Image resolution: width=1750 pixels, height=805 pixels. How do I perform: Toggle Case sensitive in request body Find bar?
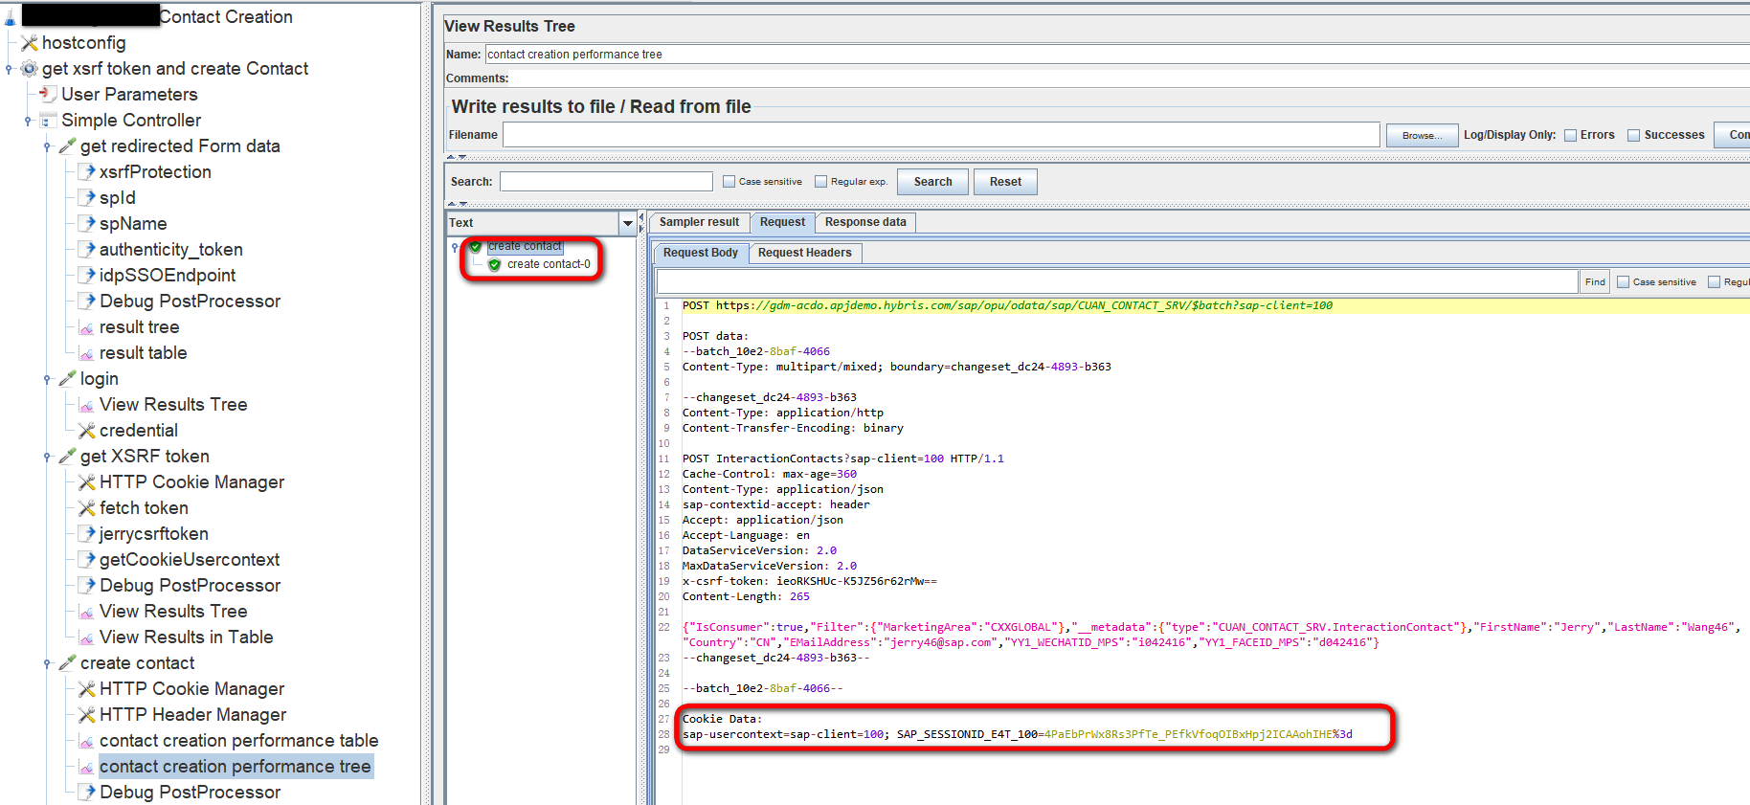pyautogui.click(x=1623, y=281)
